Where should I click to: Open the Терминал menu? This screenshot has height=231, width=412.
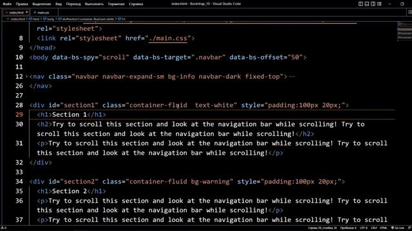(x=116, y=4)
